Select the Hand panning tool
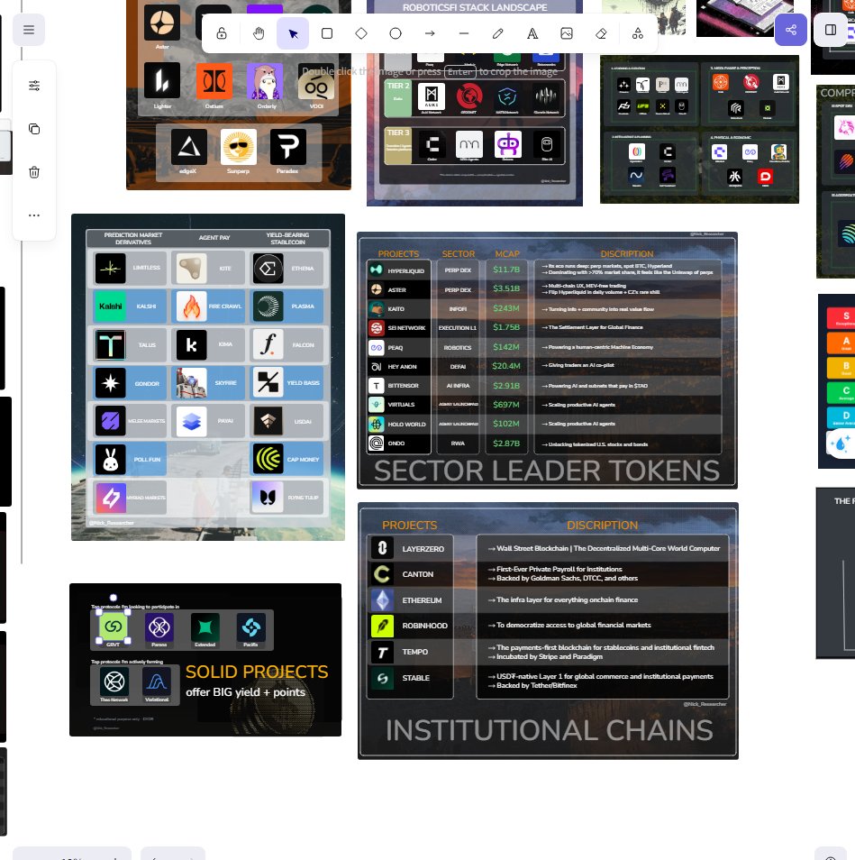The height and width of the screenshot is (860, 855). (259, 33)
